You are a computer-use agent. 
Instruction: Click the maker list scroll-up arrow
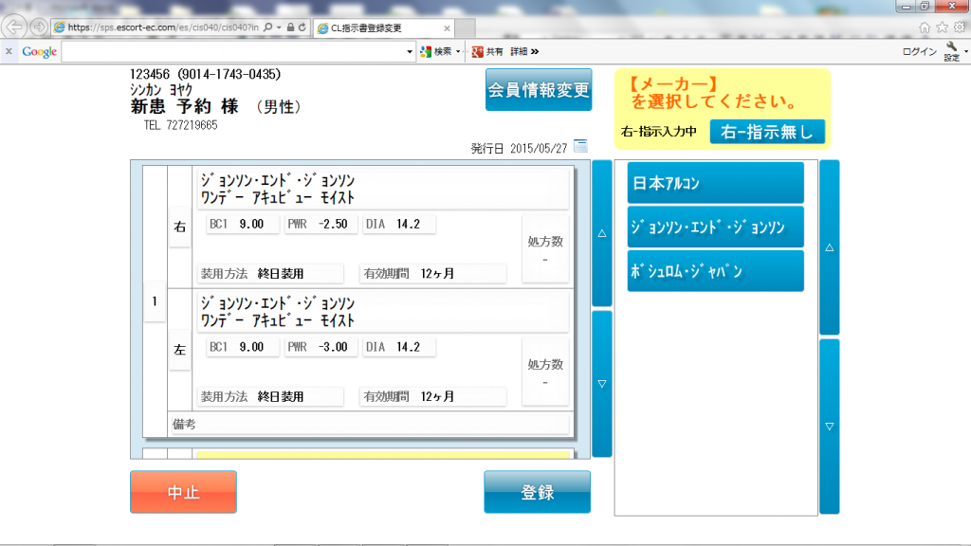(x=829, y=247)
